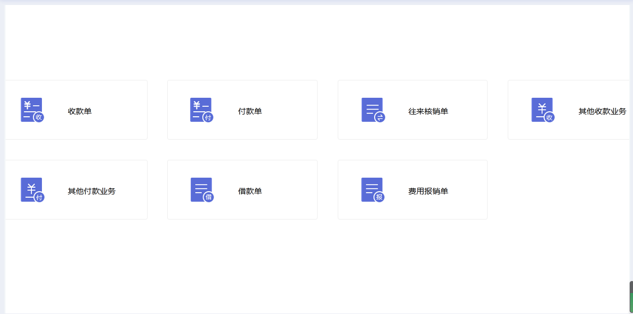Select the 付款单 text label
Viewport: 633px width, 314px height.
(x=249, y=111)
